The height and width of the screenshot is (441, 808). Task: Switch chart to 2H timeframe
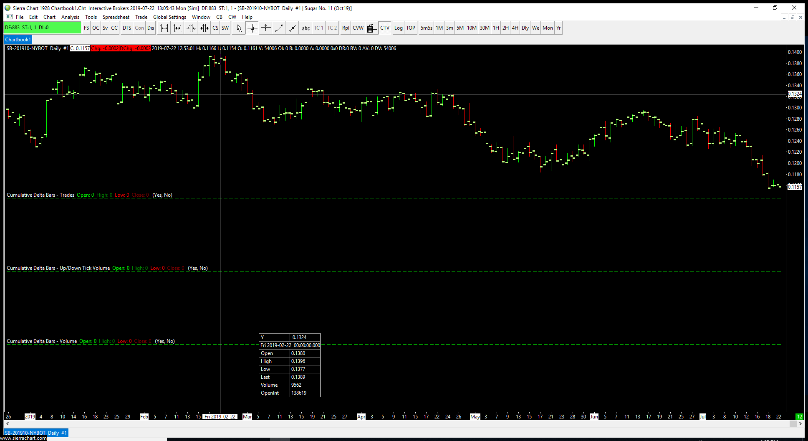[x=505, y=28]
